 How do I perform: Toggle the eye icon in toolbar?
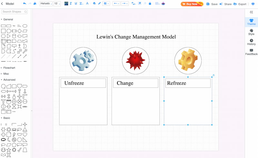[x=163, y=4]
